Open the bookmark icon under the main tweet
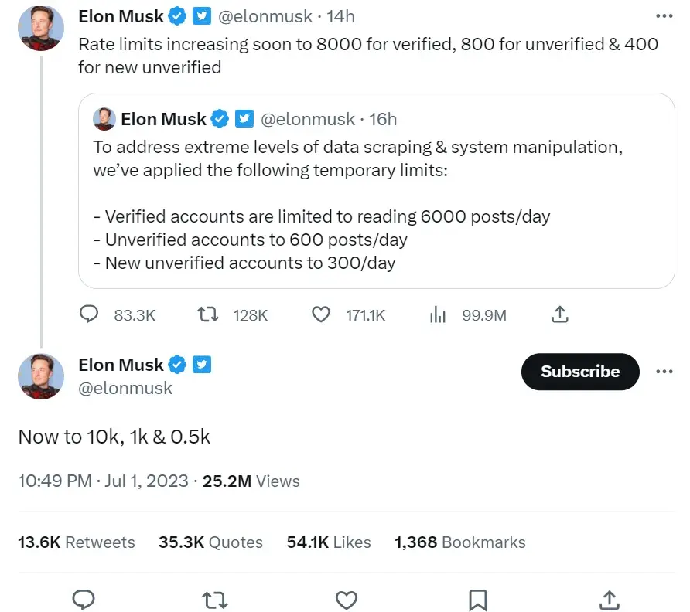 [477, 600]
